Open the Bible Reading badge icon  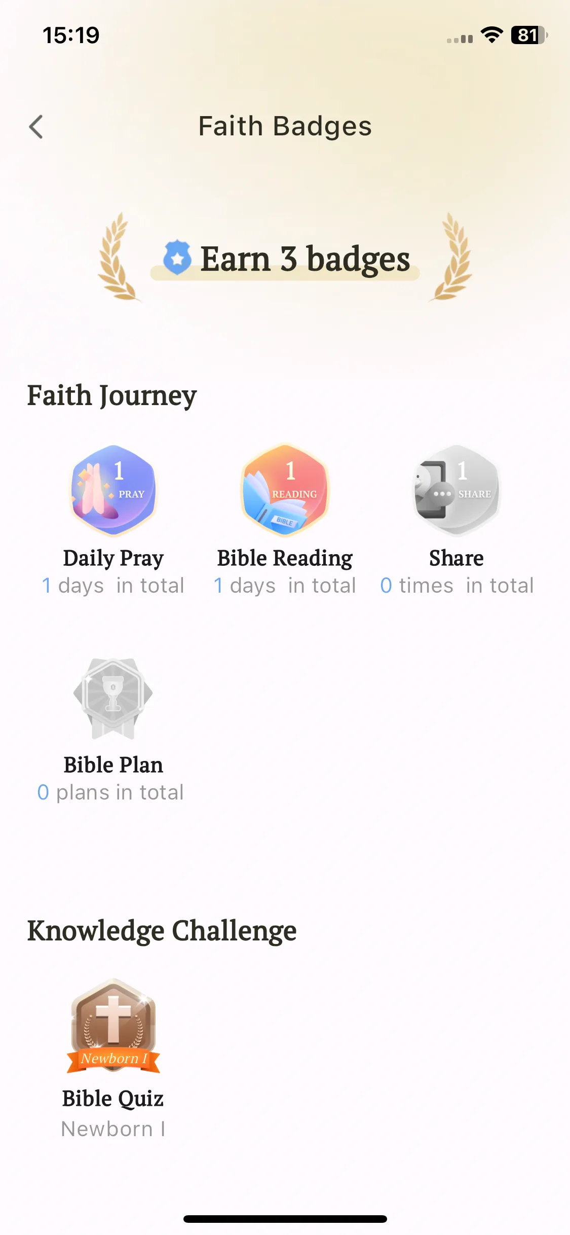click(285, 490)
